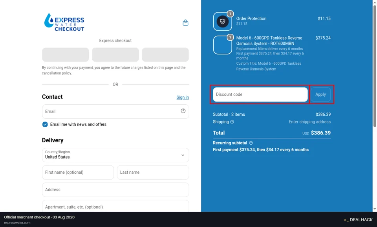Open the Shipping info help icon
The height and width of the screenshot is (227, 377).
click(232, 122)
